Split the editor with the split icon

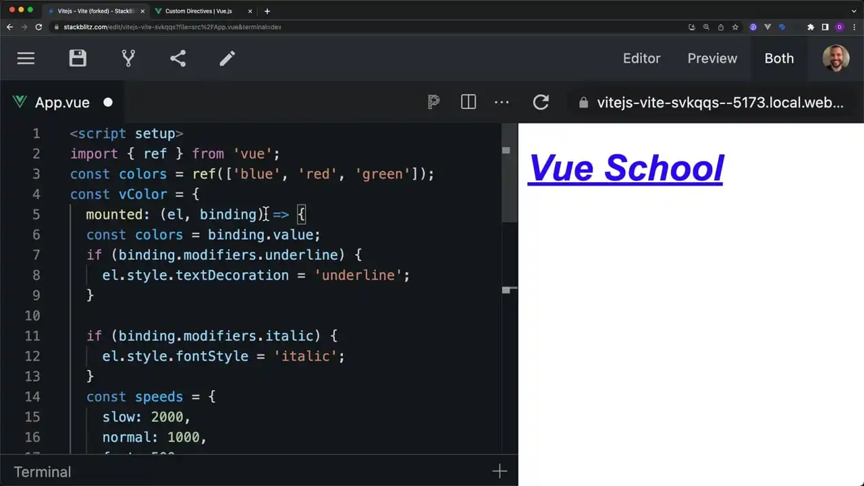coord(468,102)
